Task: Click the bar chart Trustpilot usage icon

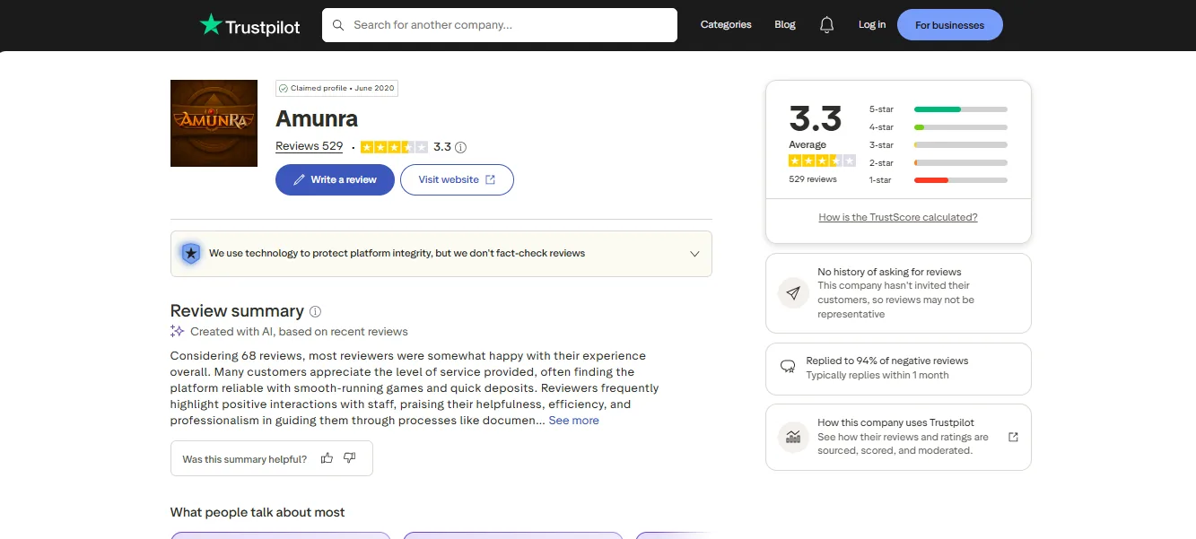Action: point(793,437)
